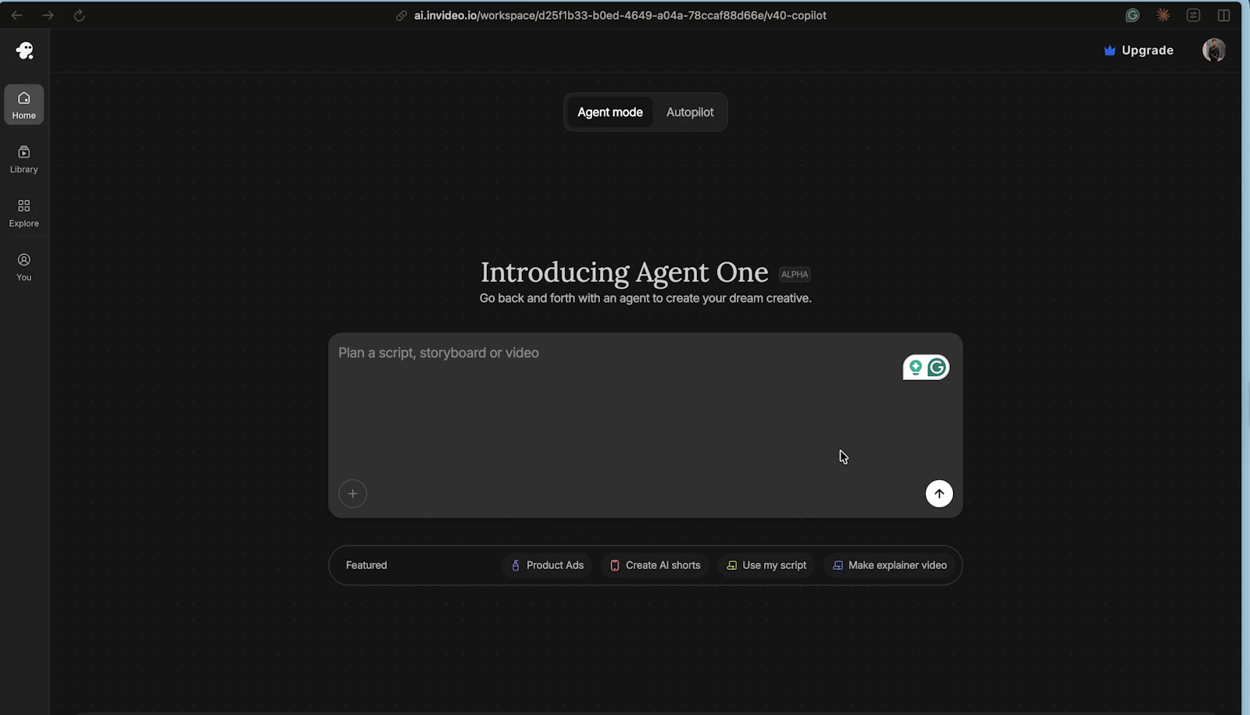Switch to Agent mode tab
The height and width of the screenshot is (715, 1250).
pyautogui.click(x=610, y=112)
